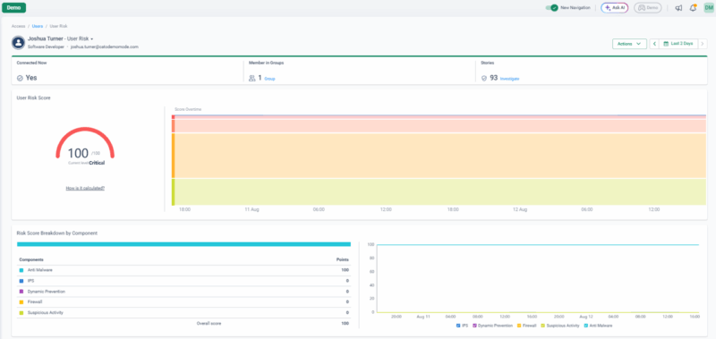Navigate to Users breadcrumb
The height and width of the screenshot is (339, 716).
click(x=38, y=26)
